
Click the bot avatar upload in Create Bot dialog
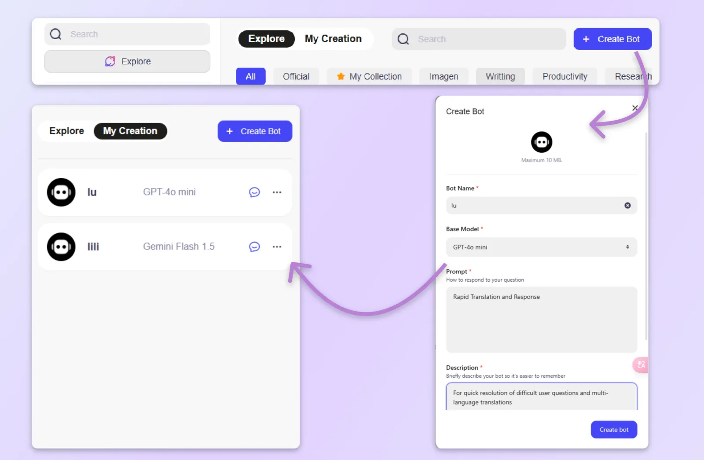click(x=541, y=141)
